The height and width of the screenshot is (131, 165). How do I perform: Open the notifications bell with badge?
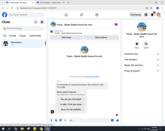coord(152,15)
